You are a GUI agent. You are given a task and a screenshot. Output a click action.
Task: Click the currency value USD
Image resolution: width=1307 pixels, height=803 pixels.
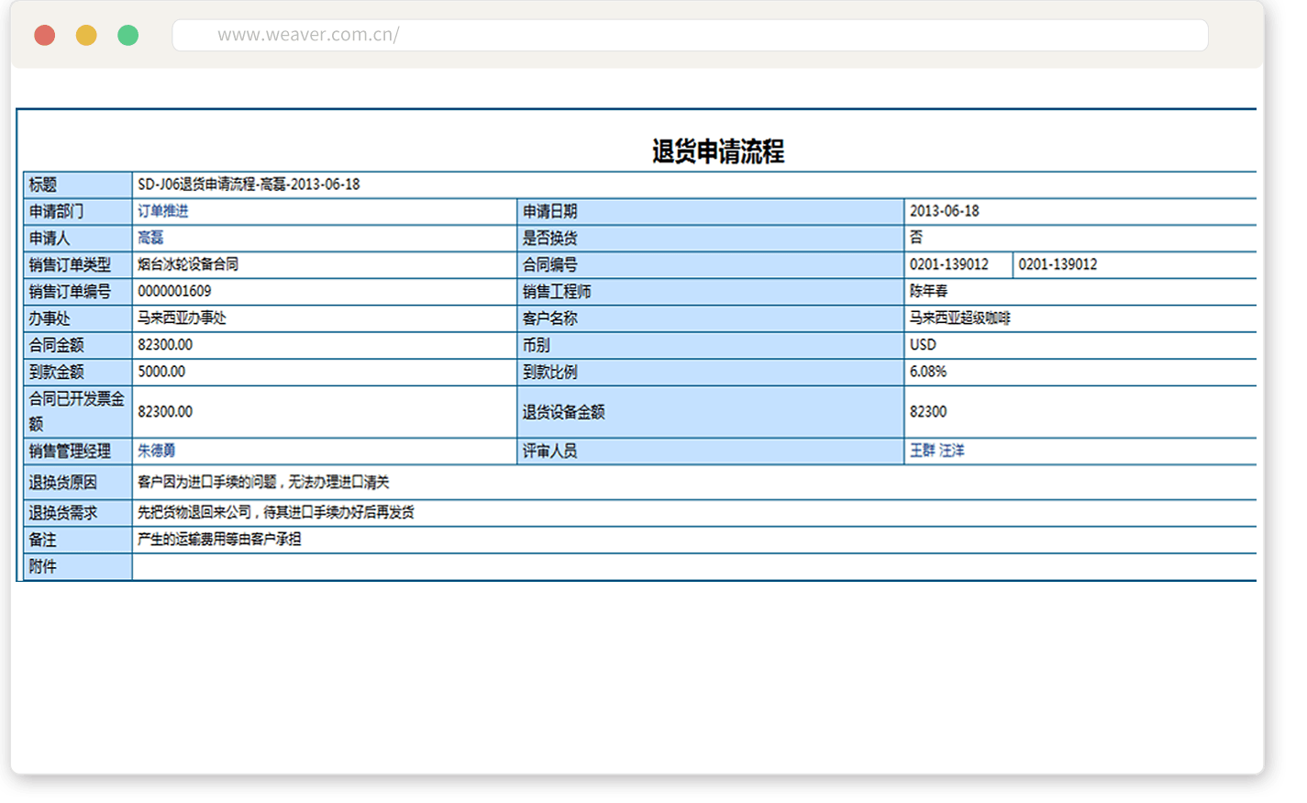tap(923, 345)
